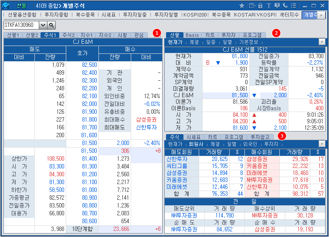Image resolution: width=329 pixels, height=237 pixels.
Task: Click 씨티그룹 in seller member list
Action: pyautogui.click(x=176, y=166)
